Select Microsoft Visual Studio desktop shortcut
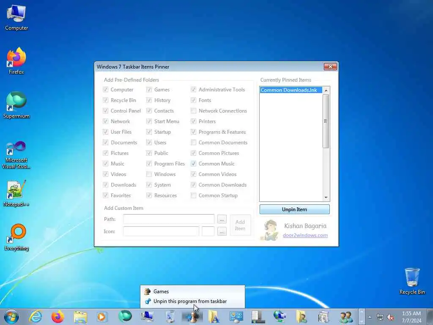The width and height of the screenshot is (433, 325). pyautogui.click(x=16, y=154)
